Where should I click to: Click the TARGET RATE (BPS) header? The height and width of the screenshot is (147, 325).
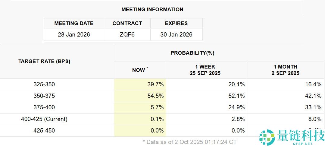pyautogui.click(x=44, y=61)
